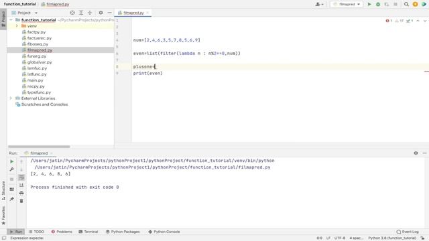Hide the Project tool window
Screen dimensions: 429x241
point(109,13)
